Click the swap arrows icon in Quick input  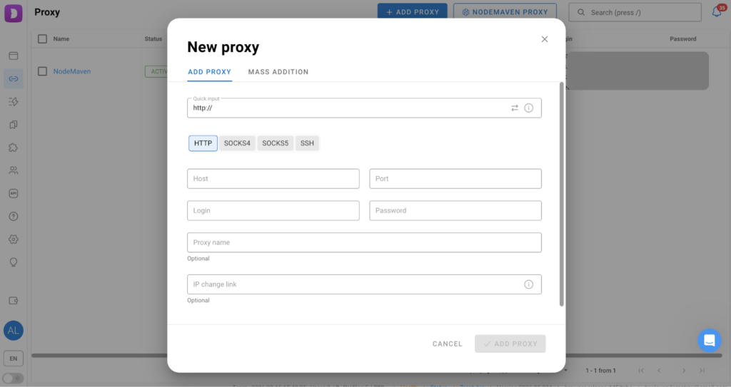515,108
